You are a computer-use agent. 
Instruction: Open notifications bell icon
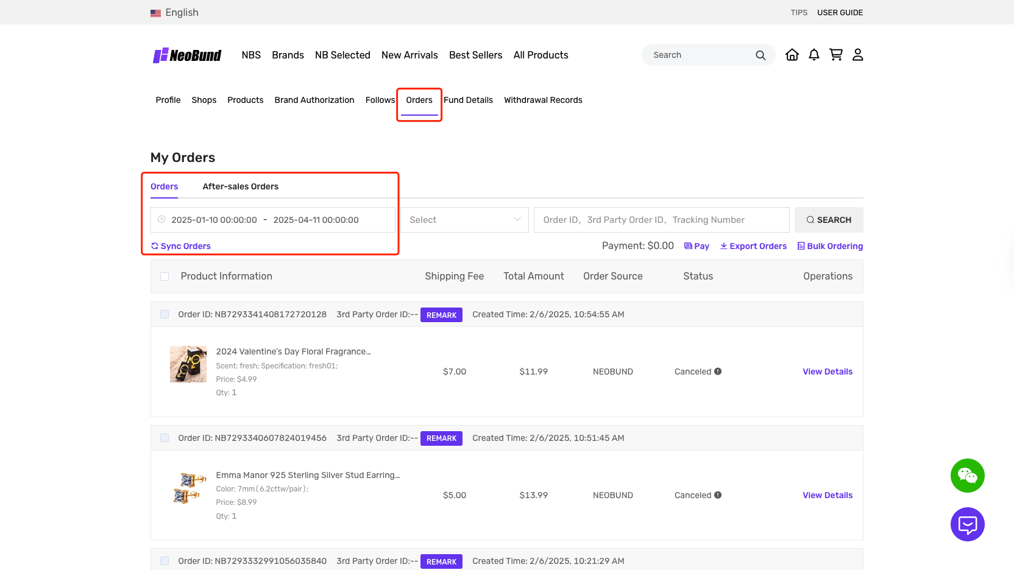coord(814,55)
